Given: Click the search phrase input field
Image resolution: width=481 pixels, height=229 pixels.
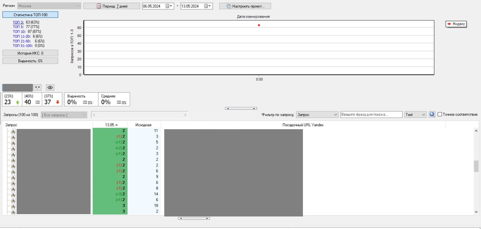Looking at the screenshot, I should (371, 114).
